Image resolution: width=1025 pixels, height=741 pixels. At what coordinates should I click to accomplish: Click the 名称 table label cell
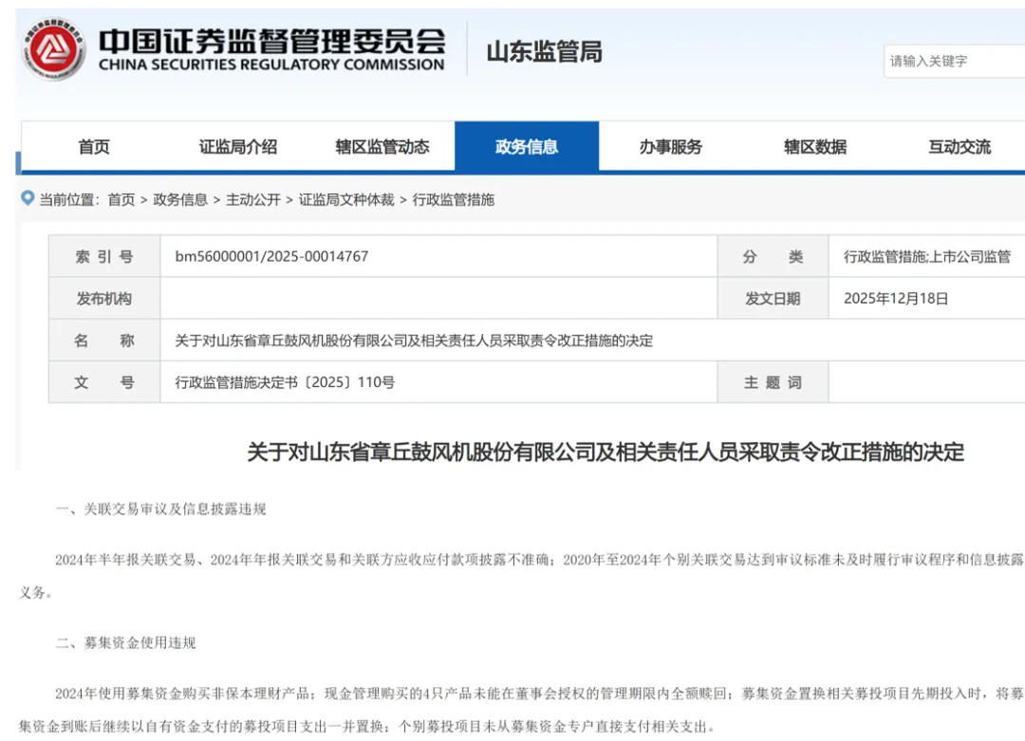(x=104, y=340)
